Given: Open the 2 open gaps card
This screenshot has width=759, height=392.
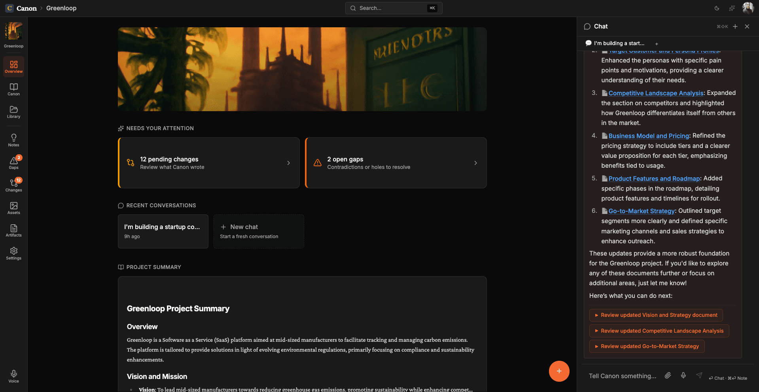Looking at the screenshot, I should point(396,163).
